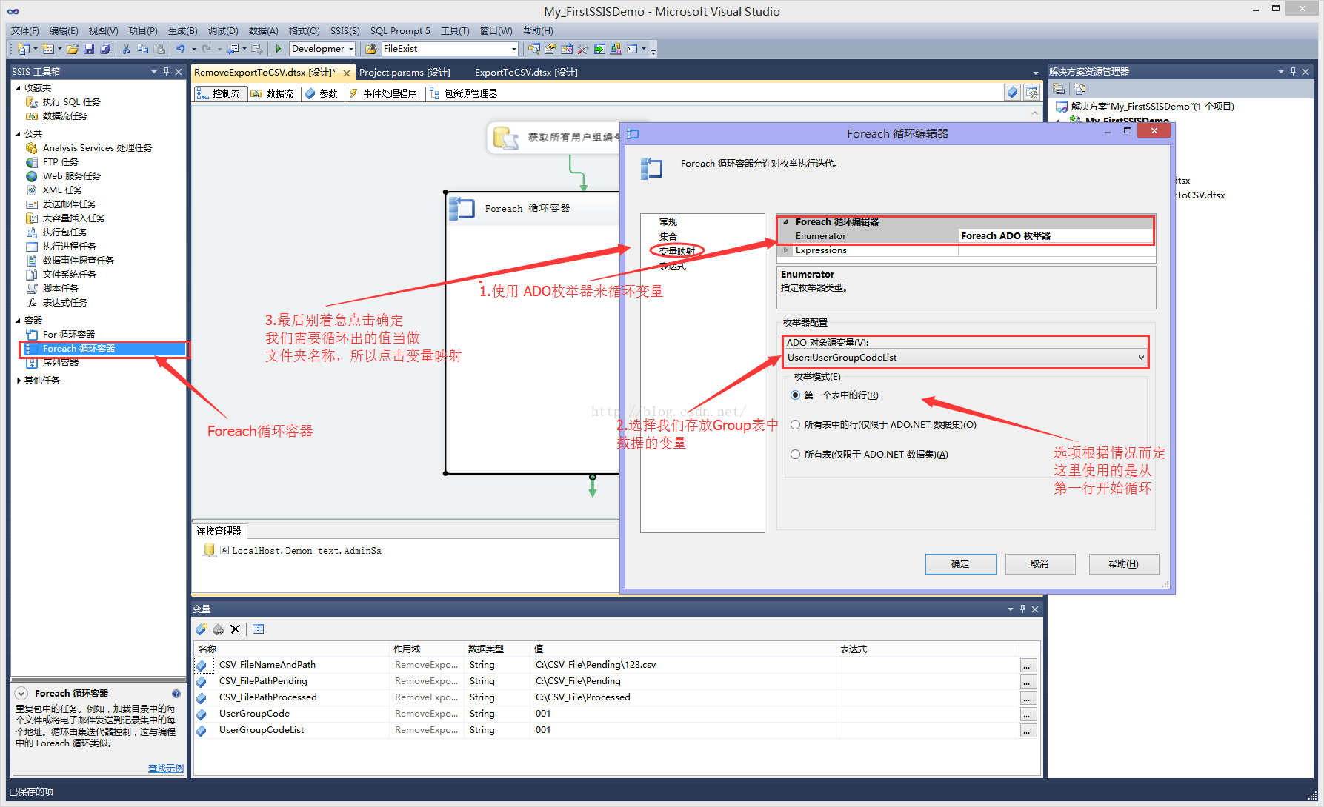Image resolution: width=1324 pixels, height=807 pixels.
Task: Select 集合 page in Foreach editor
Action: click(668, 237)
